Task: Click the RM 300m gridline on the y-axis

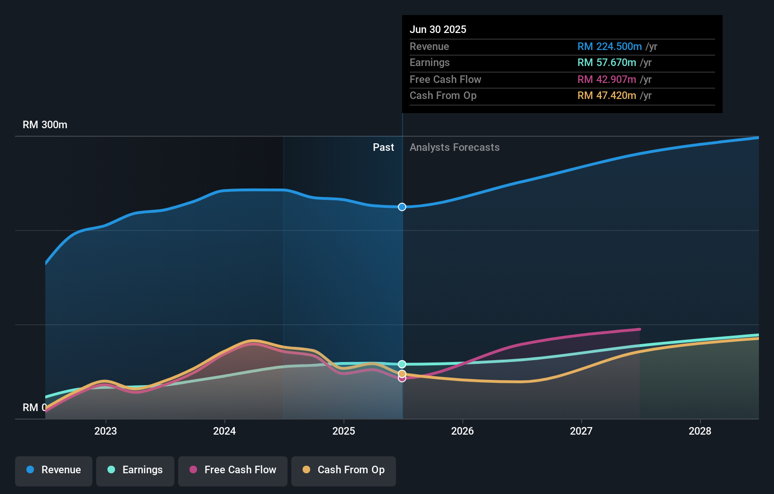Action: click(45, 124)
